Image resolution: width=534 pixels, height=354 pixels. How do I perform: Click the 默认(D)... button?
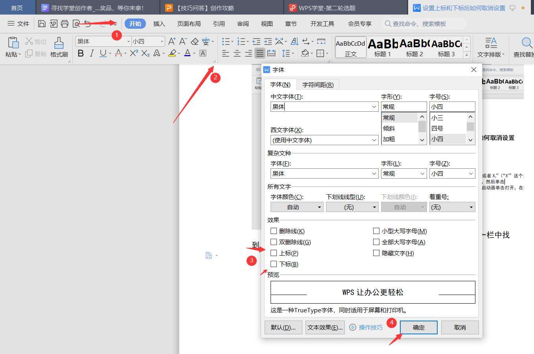tap(283, 327)
